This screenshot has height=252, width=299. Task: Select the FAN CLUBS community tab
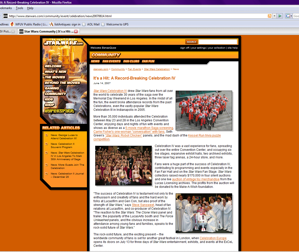(131, 61)
